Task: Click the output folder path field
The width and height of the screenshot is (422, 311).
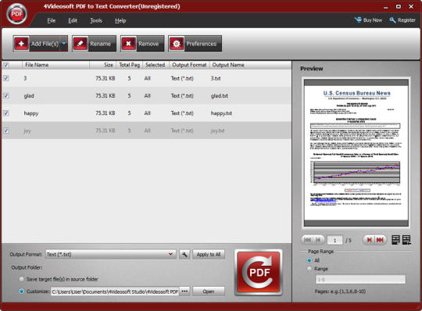Action: [x=115, y=291]
